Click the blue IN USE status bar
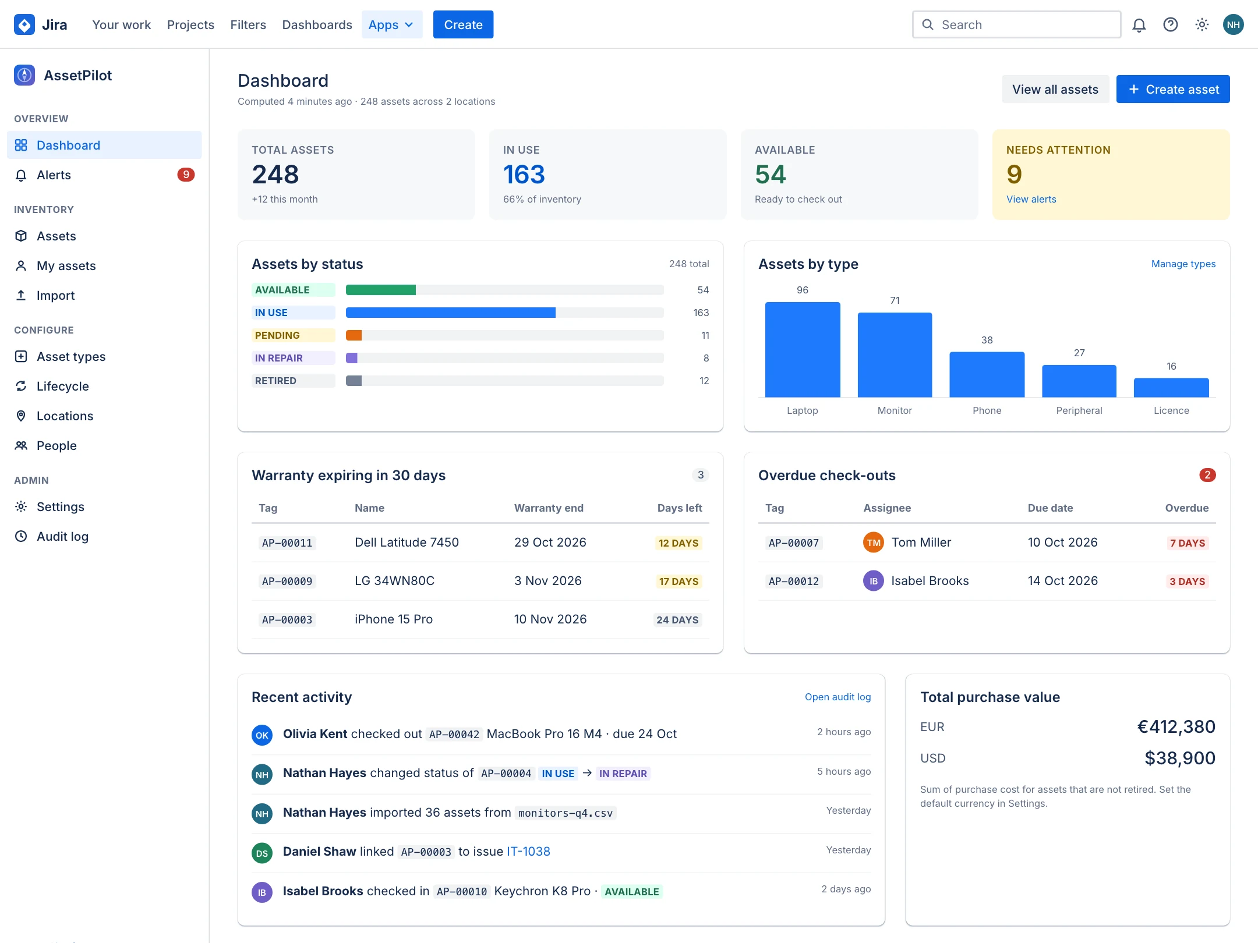1258x943 pixels. (451, 313)
